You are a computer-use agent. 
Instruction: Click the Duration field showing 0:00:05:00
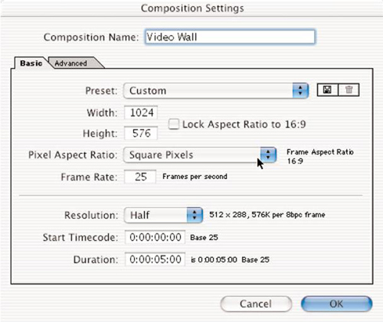pos(155,259)
